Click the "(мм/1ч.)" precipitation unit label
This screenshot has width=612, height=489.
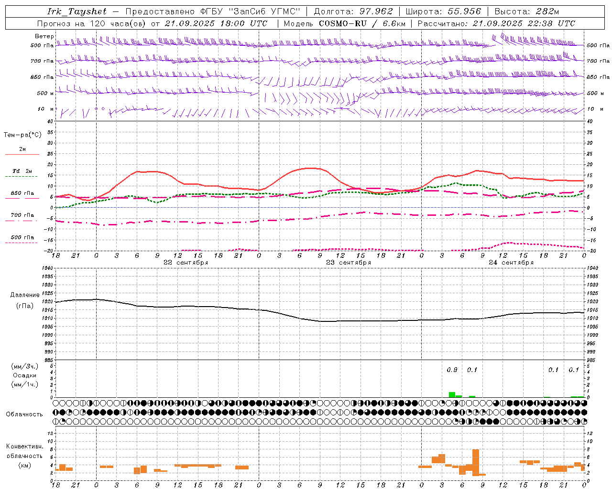coord(24,384)
